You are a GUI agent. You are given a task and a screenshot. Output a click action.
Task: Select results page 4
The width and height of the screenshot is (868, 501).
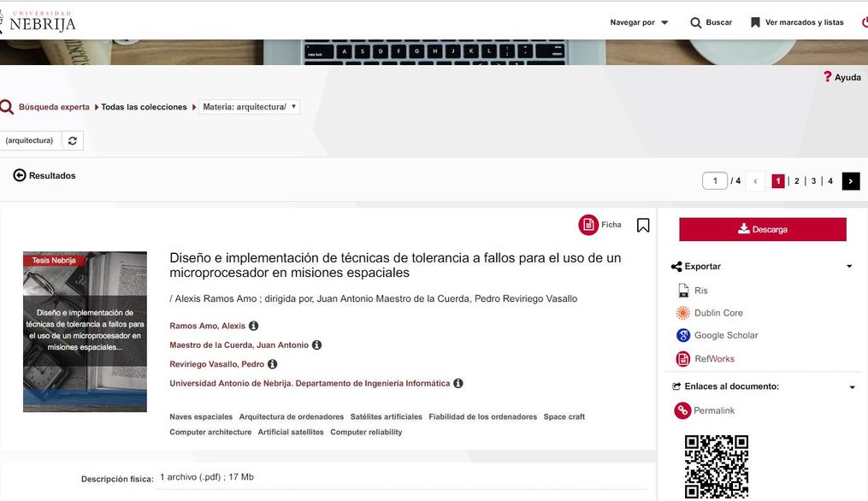[x=830, y=181]
